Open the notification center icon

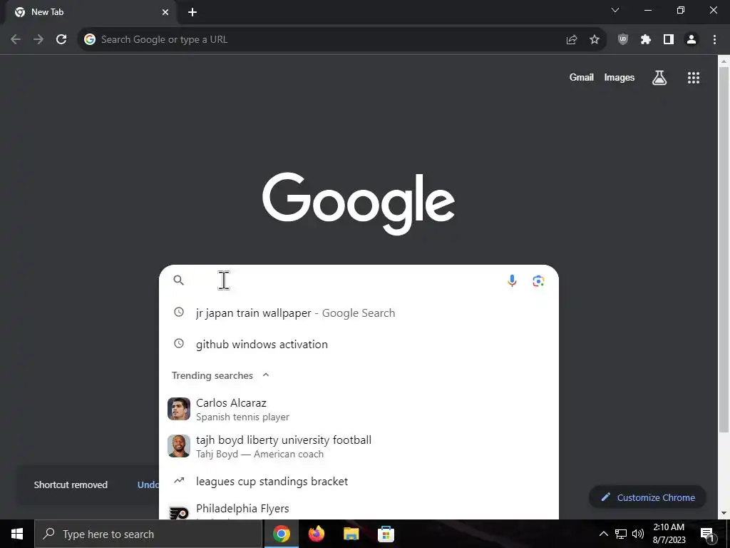point(708,534)
